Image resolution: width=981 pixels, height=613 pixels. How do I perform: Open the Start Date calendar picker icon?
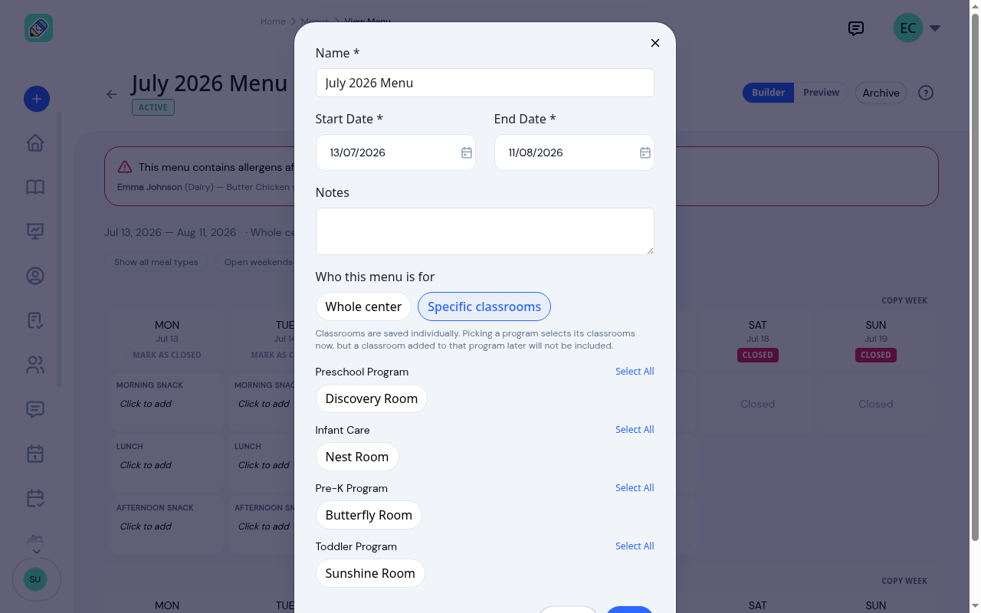tap(466, 152)
